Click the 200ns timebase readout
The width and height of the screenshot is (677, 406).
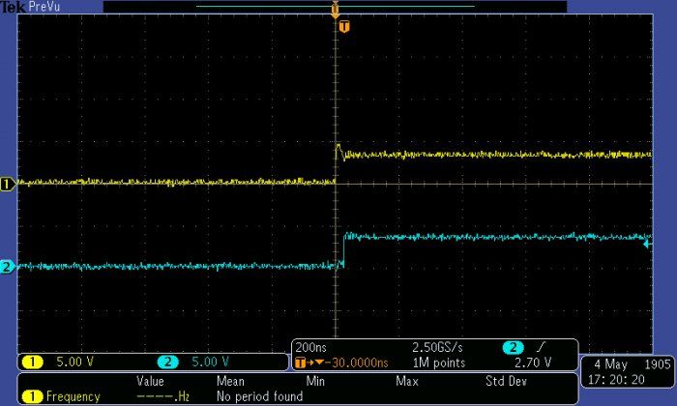[310, 347]
